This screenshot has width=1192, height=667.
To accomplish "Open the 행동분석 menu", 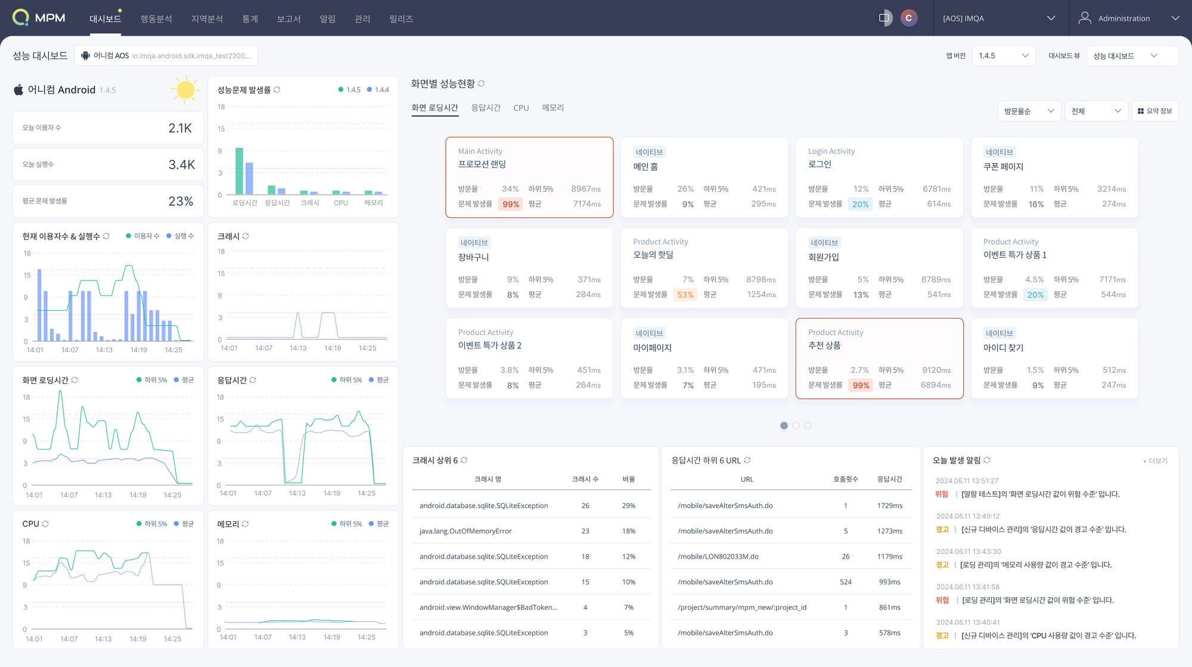I will click(156, 19).
